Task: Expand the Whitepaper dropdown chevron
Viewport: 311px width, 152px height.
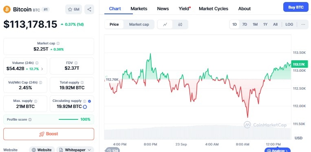Action: pyautogui.click(x=89, y=150)
